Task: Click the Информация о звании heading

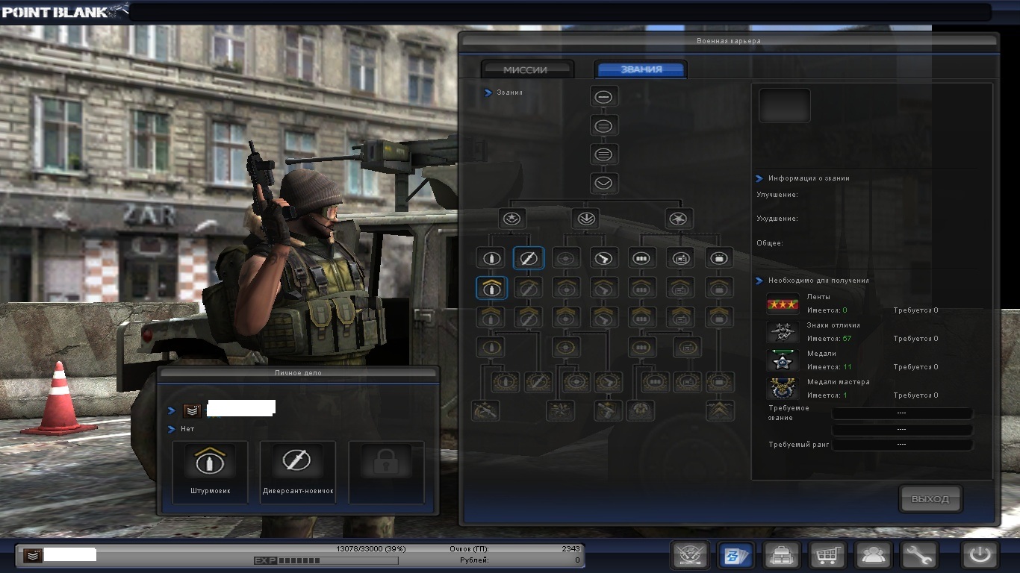Action: (809, 178)
